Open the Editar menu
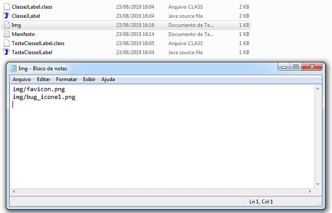The height and width of the screenshot is (213, 332). (43, 79)
